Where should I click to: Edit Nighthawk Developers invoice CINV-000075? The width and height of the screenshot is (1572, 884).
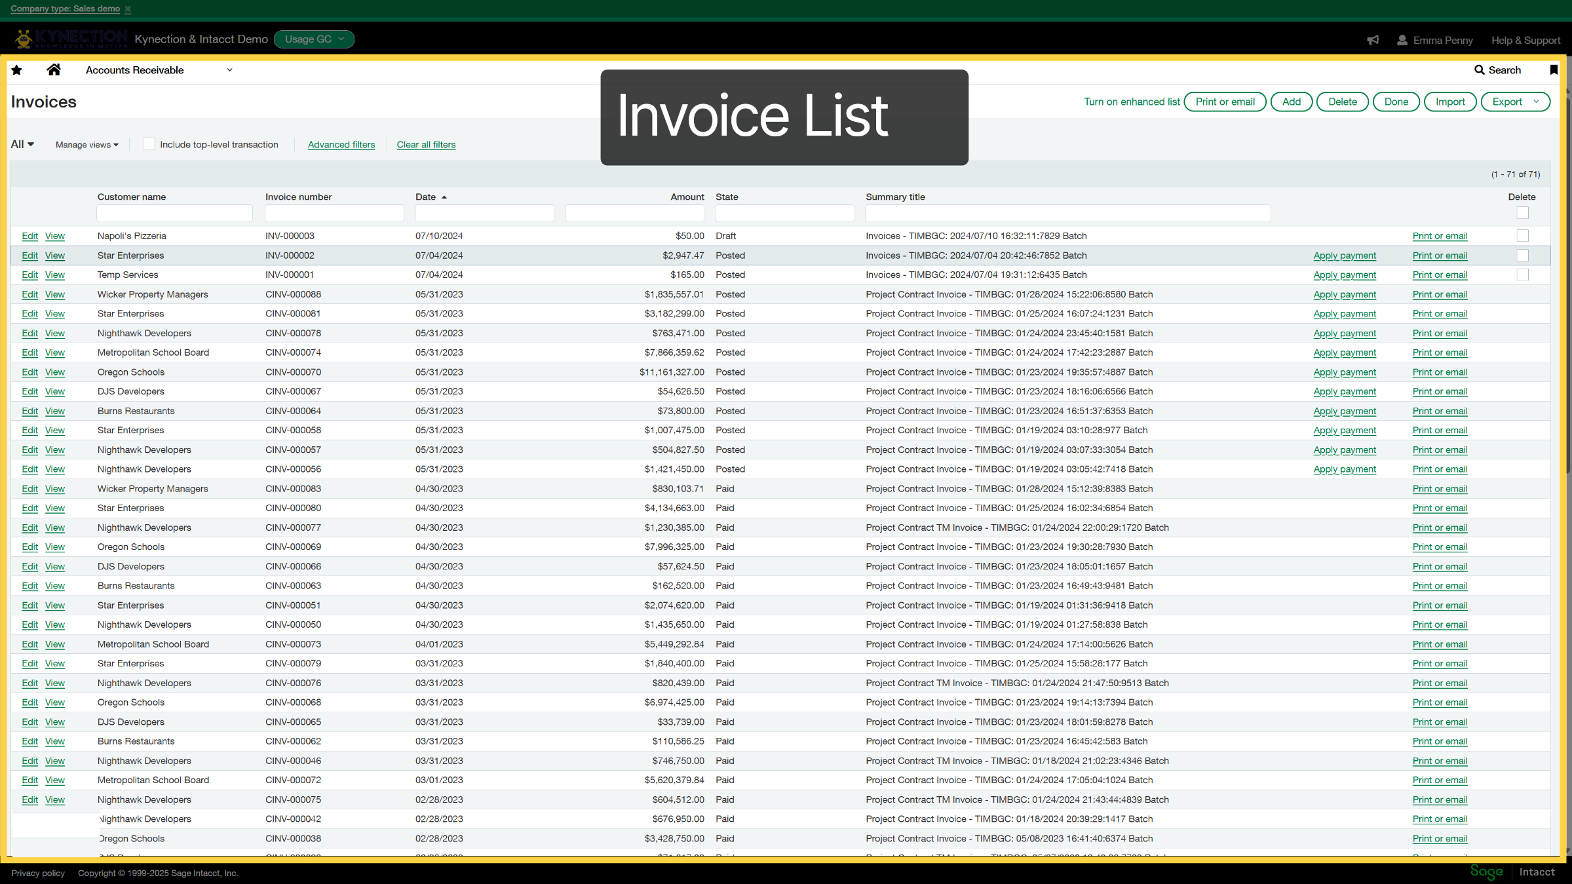pos(30,800)
